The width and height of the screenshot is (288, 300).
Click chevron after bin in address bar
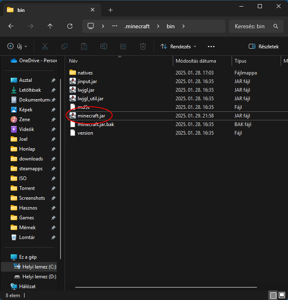(183, 26)
